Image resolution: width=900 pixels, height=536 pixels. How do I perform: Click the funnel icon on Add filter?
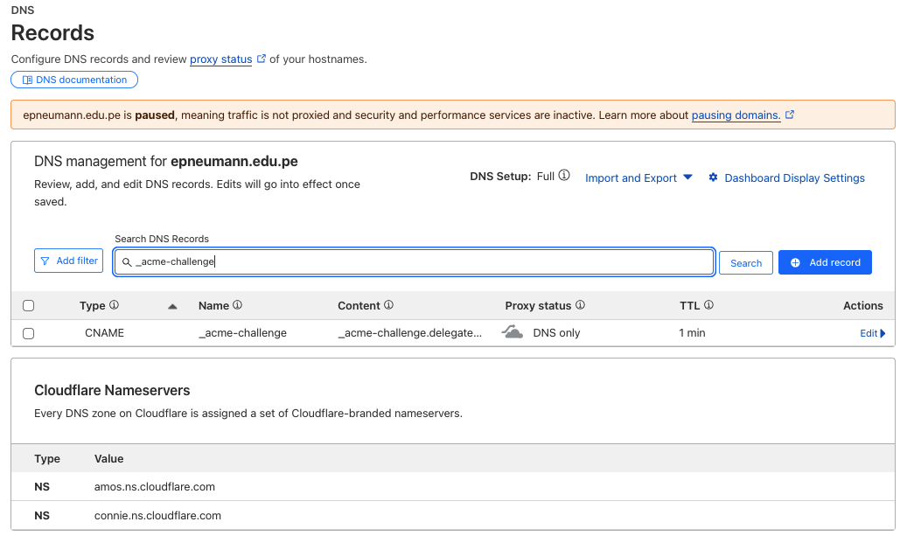45,261
